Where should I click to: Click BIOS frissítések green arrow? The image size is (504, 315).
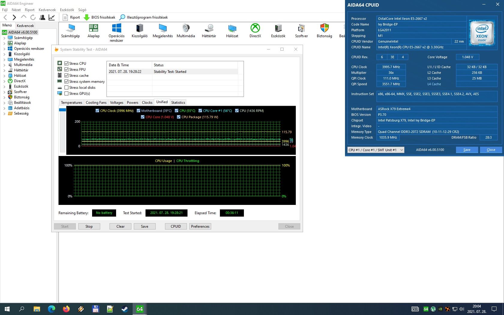pos(86,17)
